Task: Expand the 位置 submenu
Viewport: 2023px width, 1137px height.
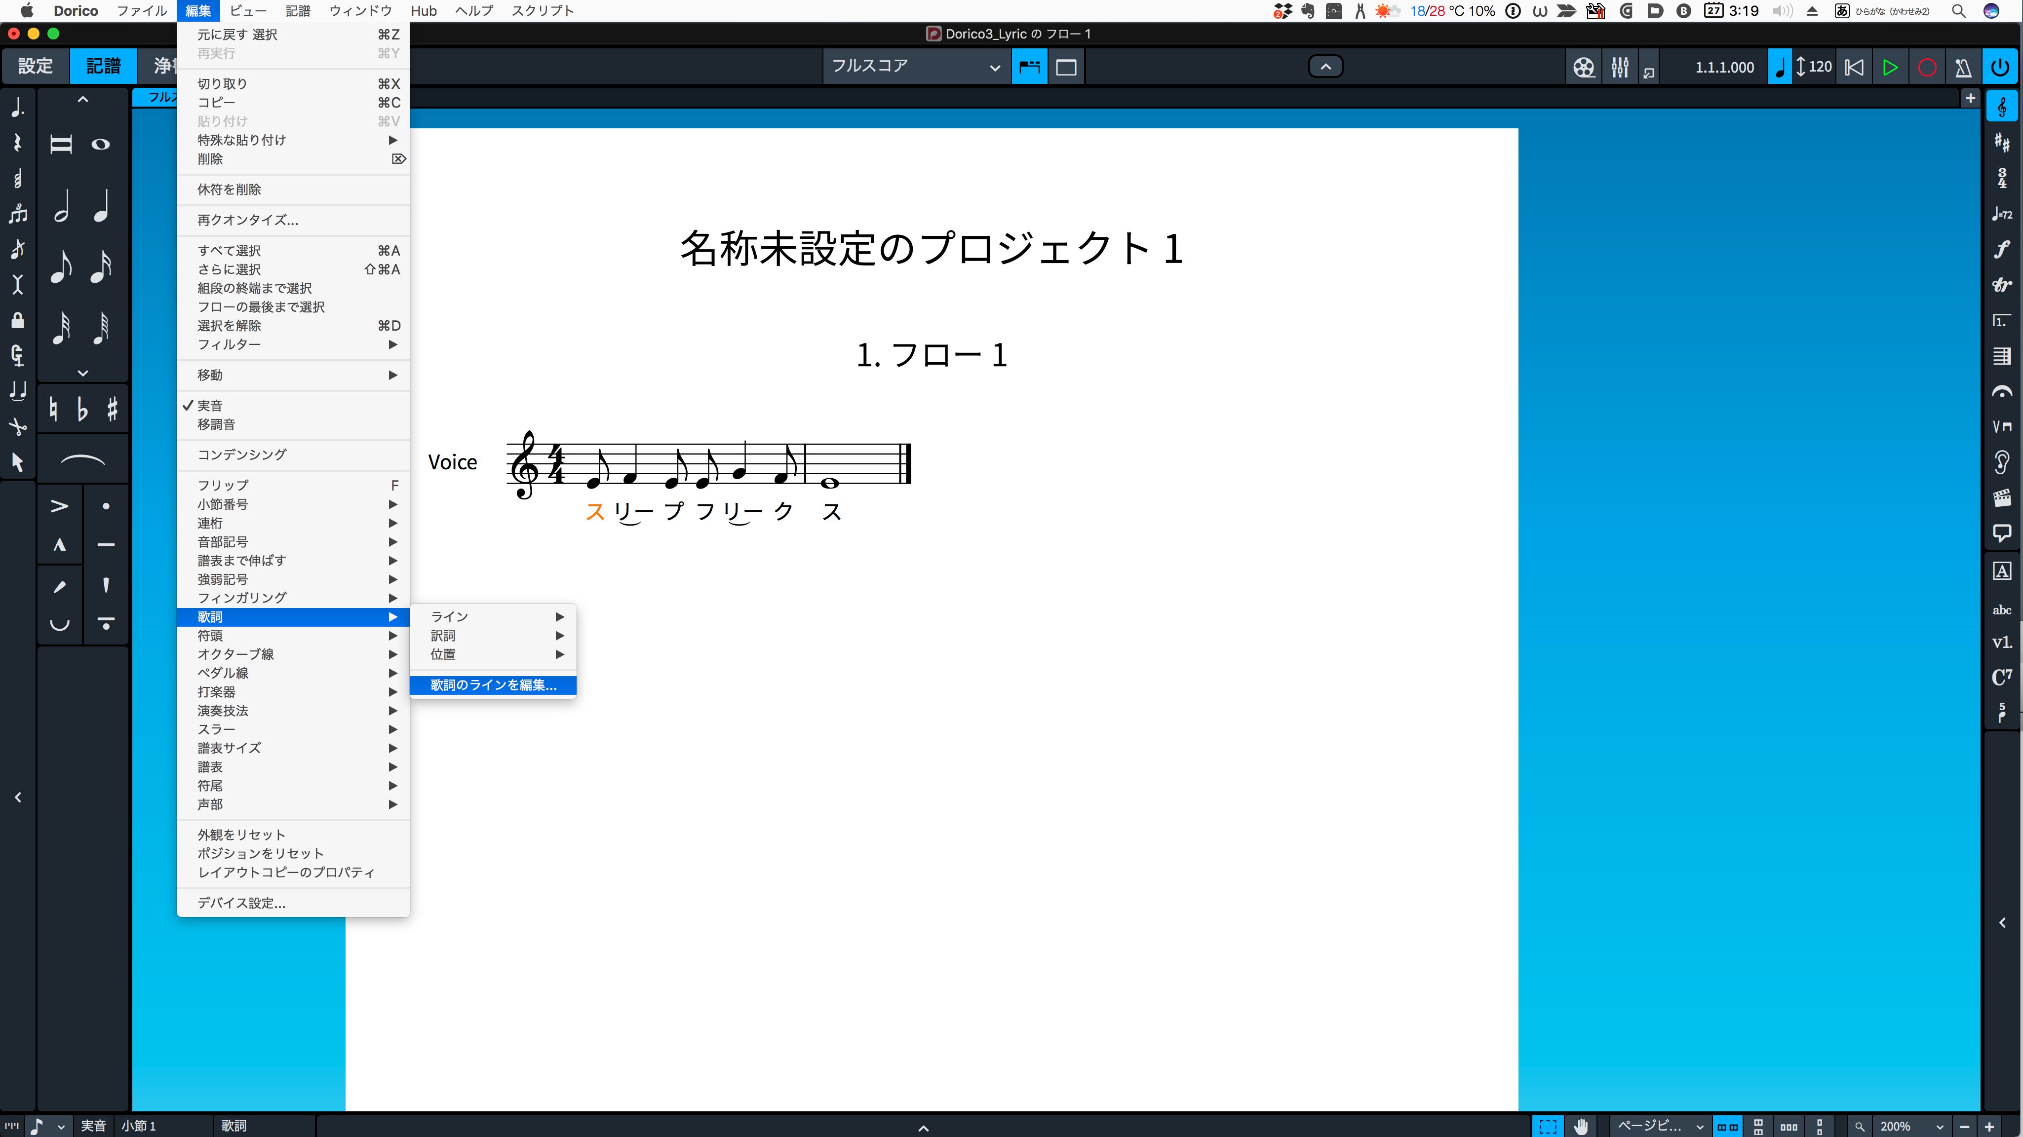Action: (493, 654)
